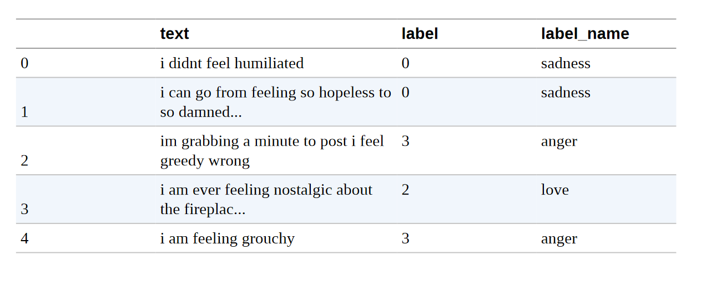Click the 'love' label_name cell

(x=555, y=190)
